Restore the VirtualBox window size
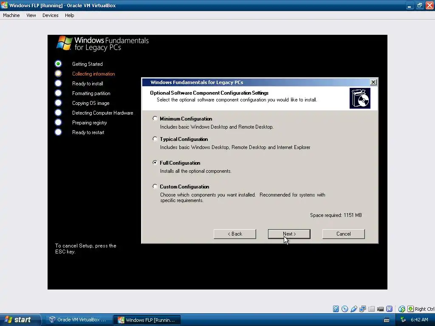435x326 pixels. click(419, 5)
